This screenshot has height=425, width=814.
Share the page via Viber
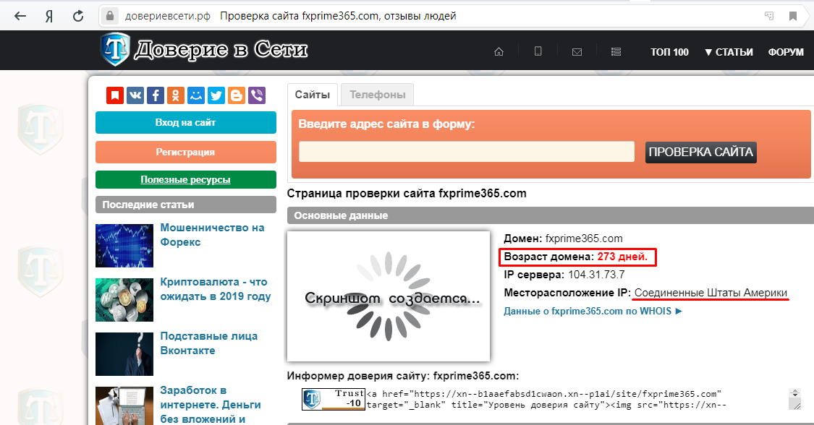(x=256, y=95)
